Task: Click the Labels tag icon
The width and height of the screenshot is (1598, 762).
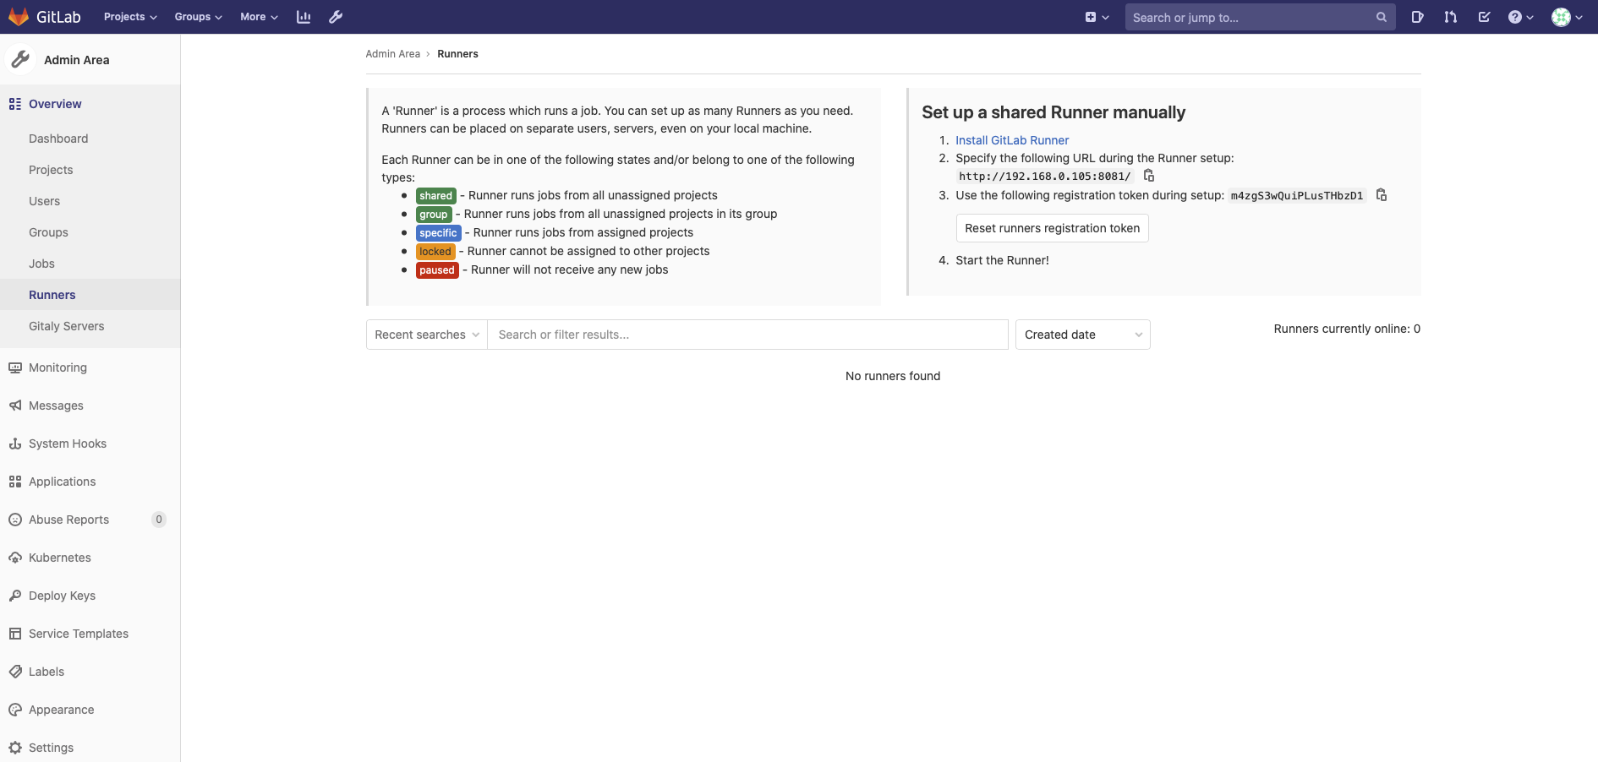Action: coord(15,672)
